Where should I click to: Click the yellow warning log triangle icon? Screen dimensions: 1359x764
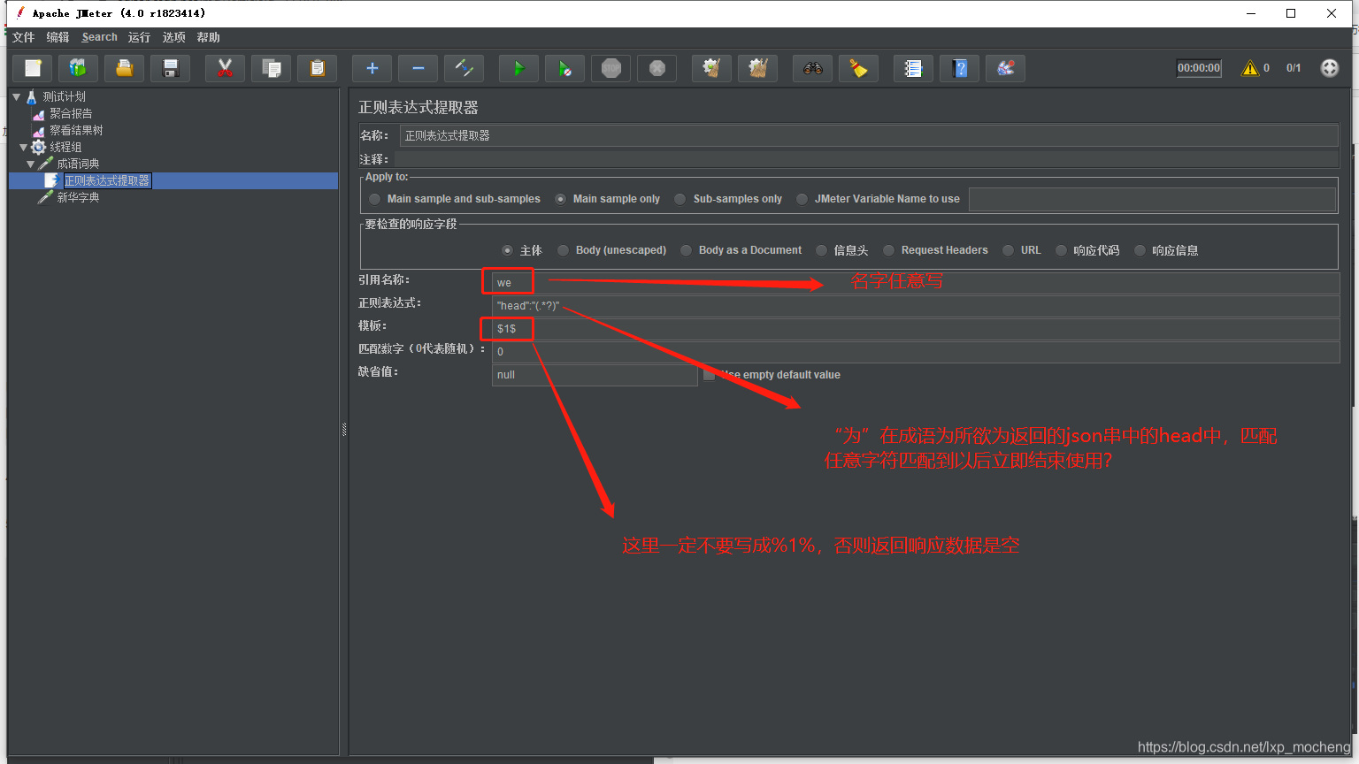pos(1250,68)
